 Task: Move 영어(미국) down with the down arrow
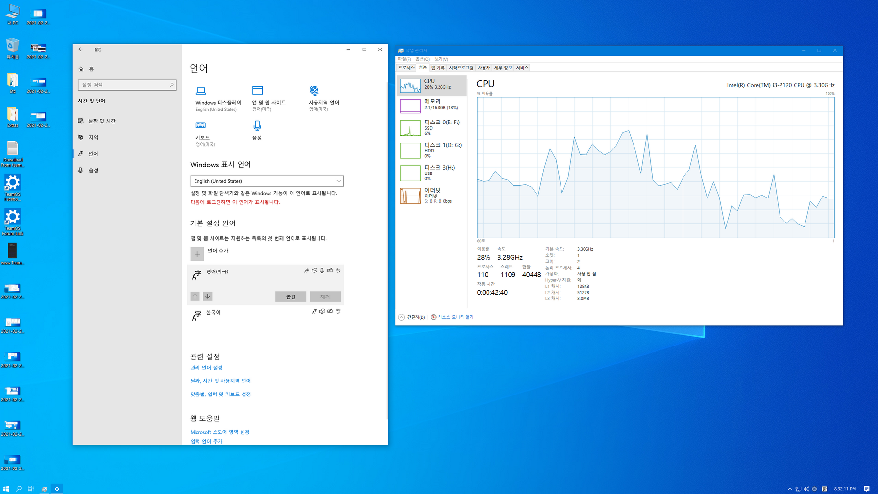pyautogui.click(x=208, y=296)
